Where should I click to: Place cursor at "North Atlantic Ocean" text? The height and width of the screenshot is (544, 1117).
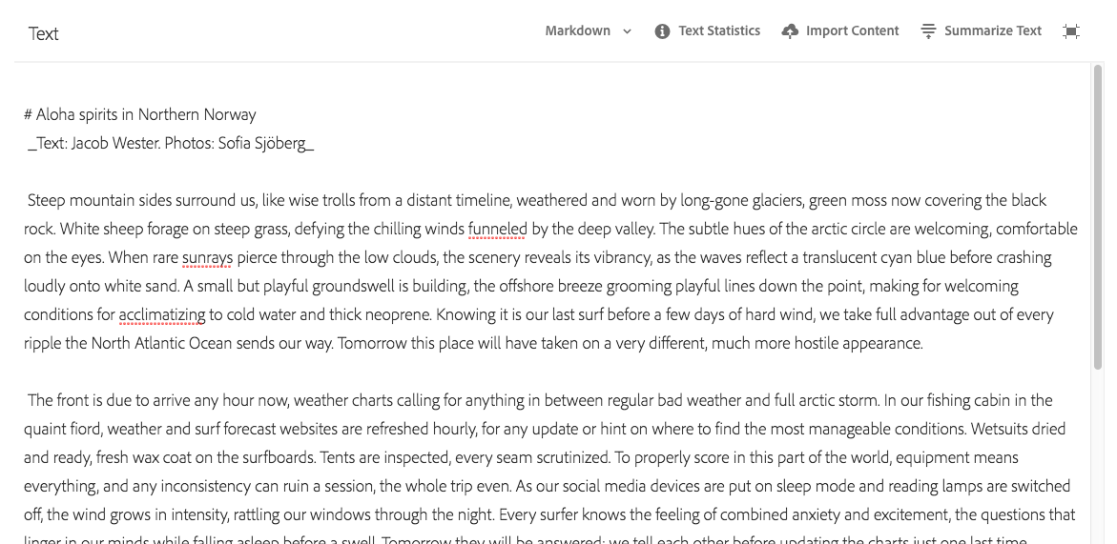pyautogui.click(x=161, y=343)
